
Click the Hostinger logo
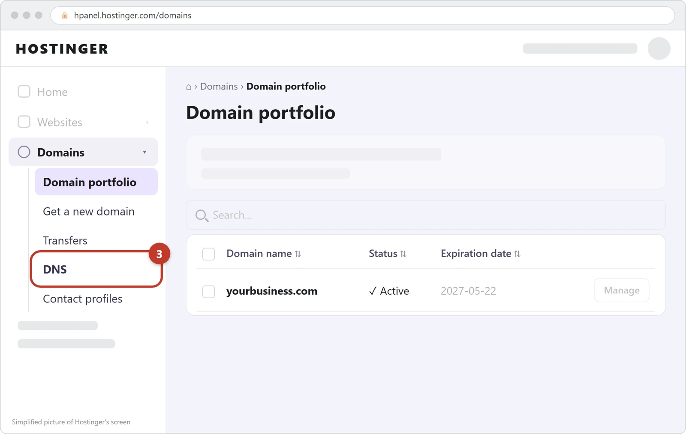tap(62, 49)
